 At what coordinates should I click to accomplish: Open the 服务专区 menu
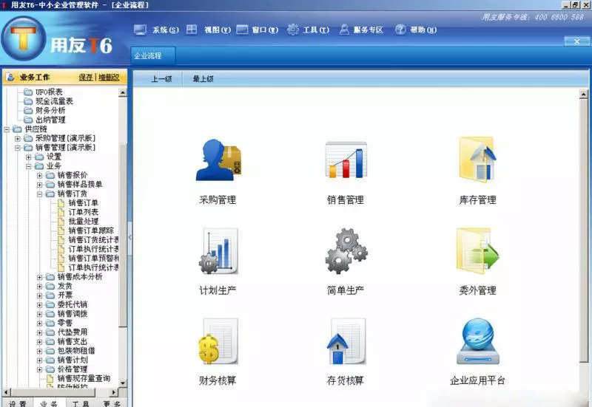click(368, 30)
